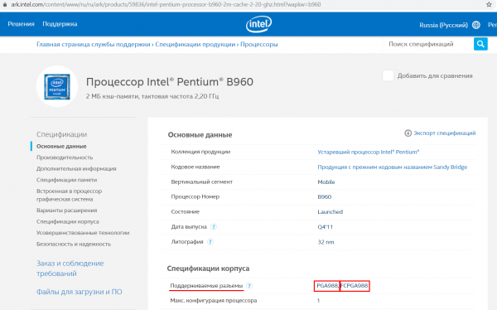497x310 pixels.
Task: Select Встроенная в процессор графическая система
Action: click(x=69, y=195)
